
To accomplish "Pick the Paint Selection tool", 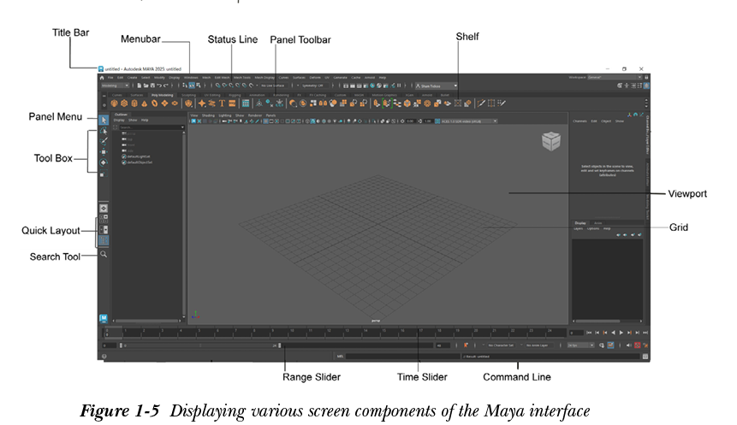I will click(104, 141).
